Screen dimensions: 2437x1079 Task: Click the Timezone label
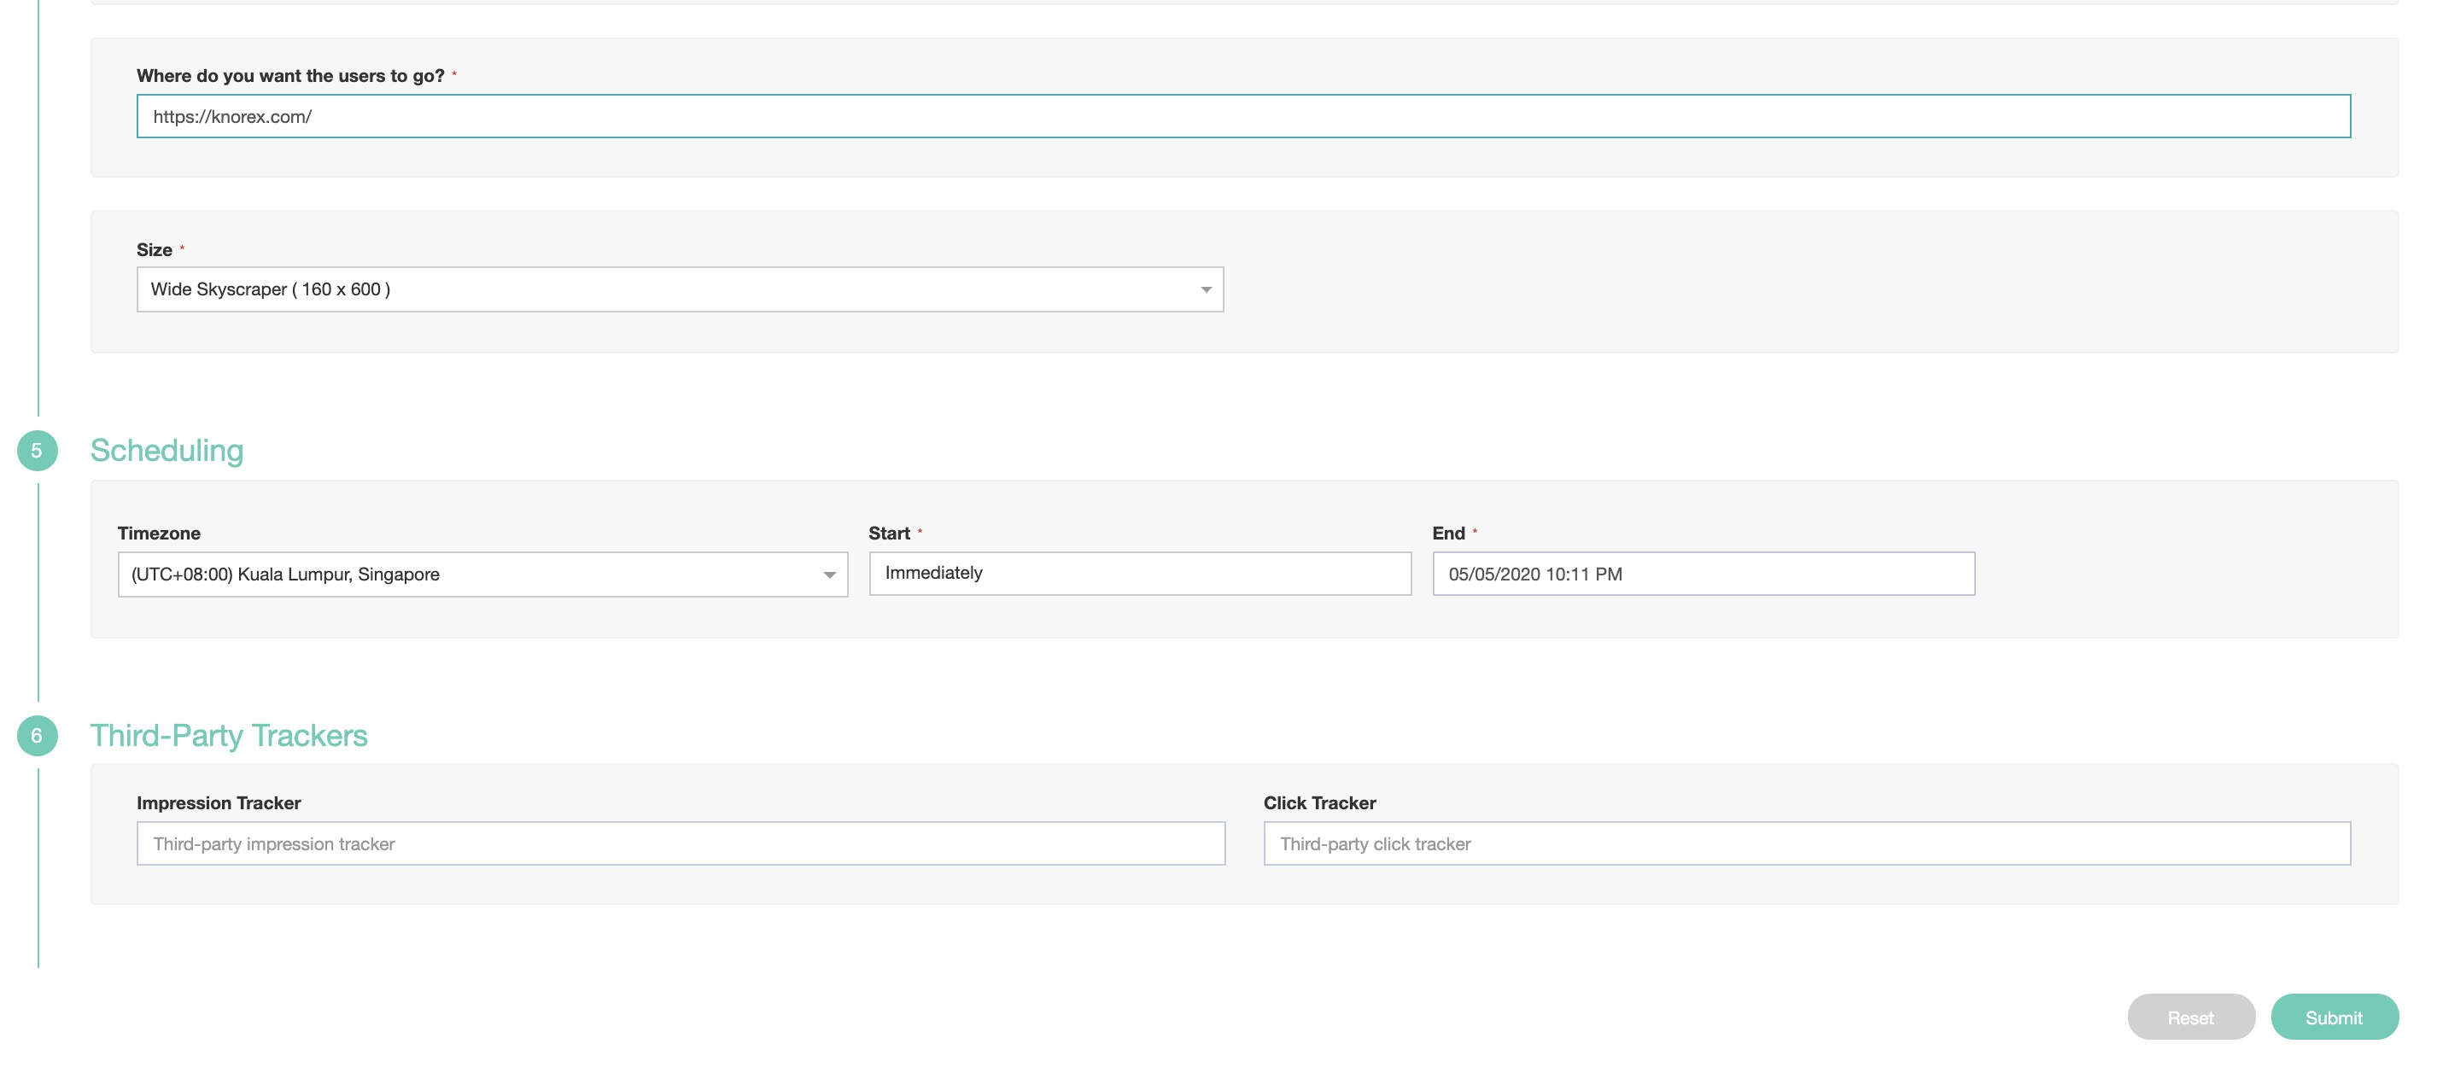click(x=159, y=534)
